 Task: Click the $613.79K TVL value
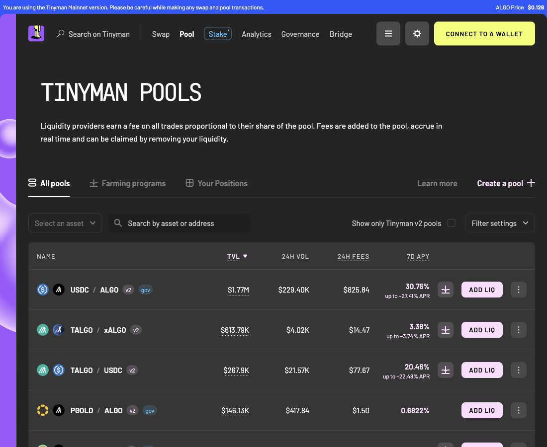[235, 330]
